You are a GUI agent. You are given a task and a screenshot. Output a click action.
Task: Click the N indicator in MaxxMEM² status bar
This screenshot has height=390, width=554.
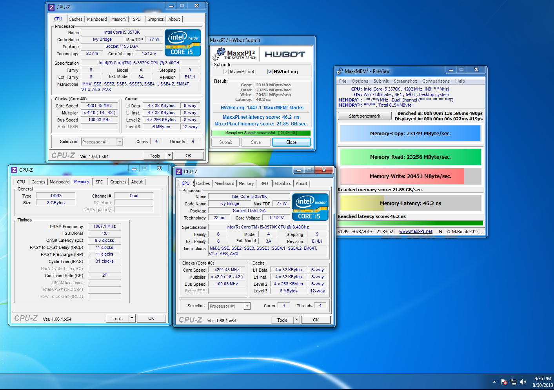[x=440, y=231]
